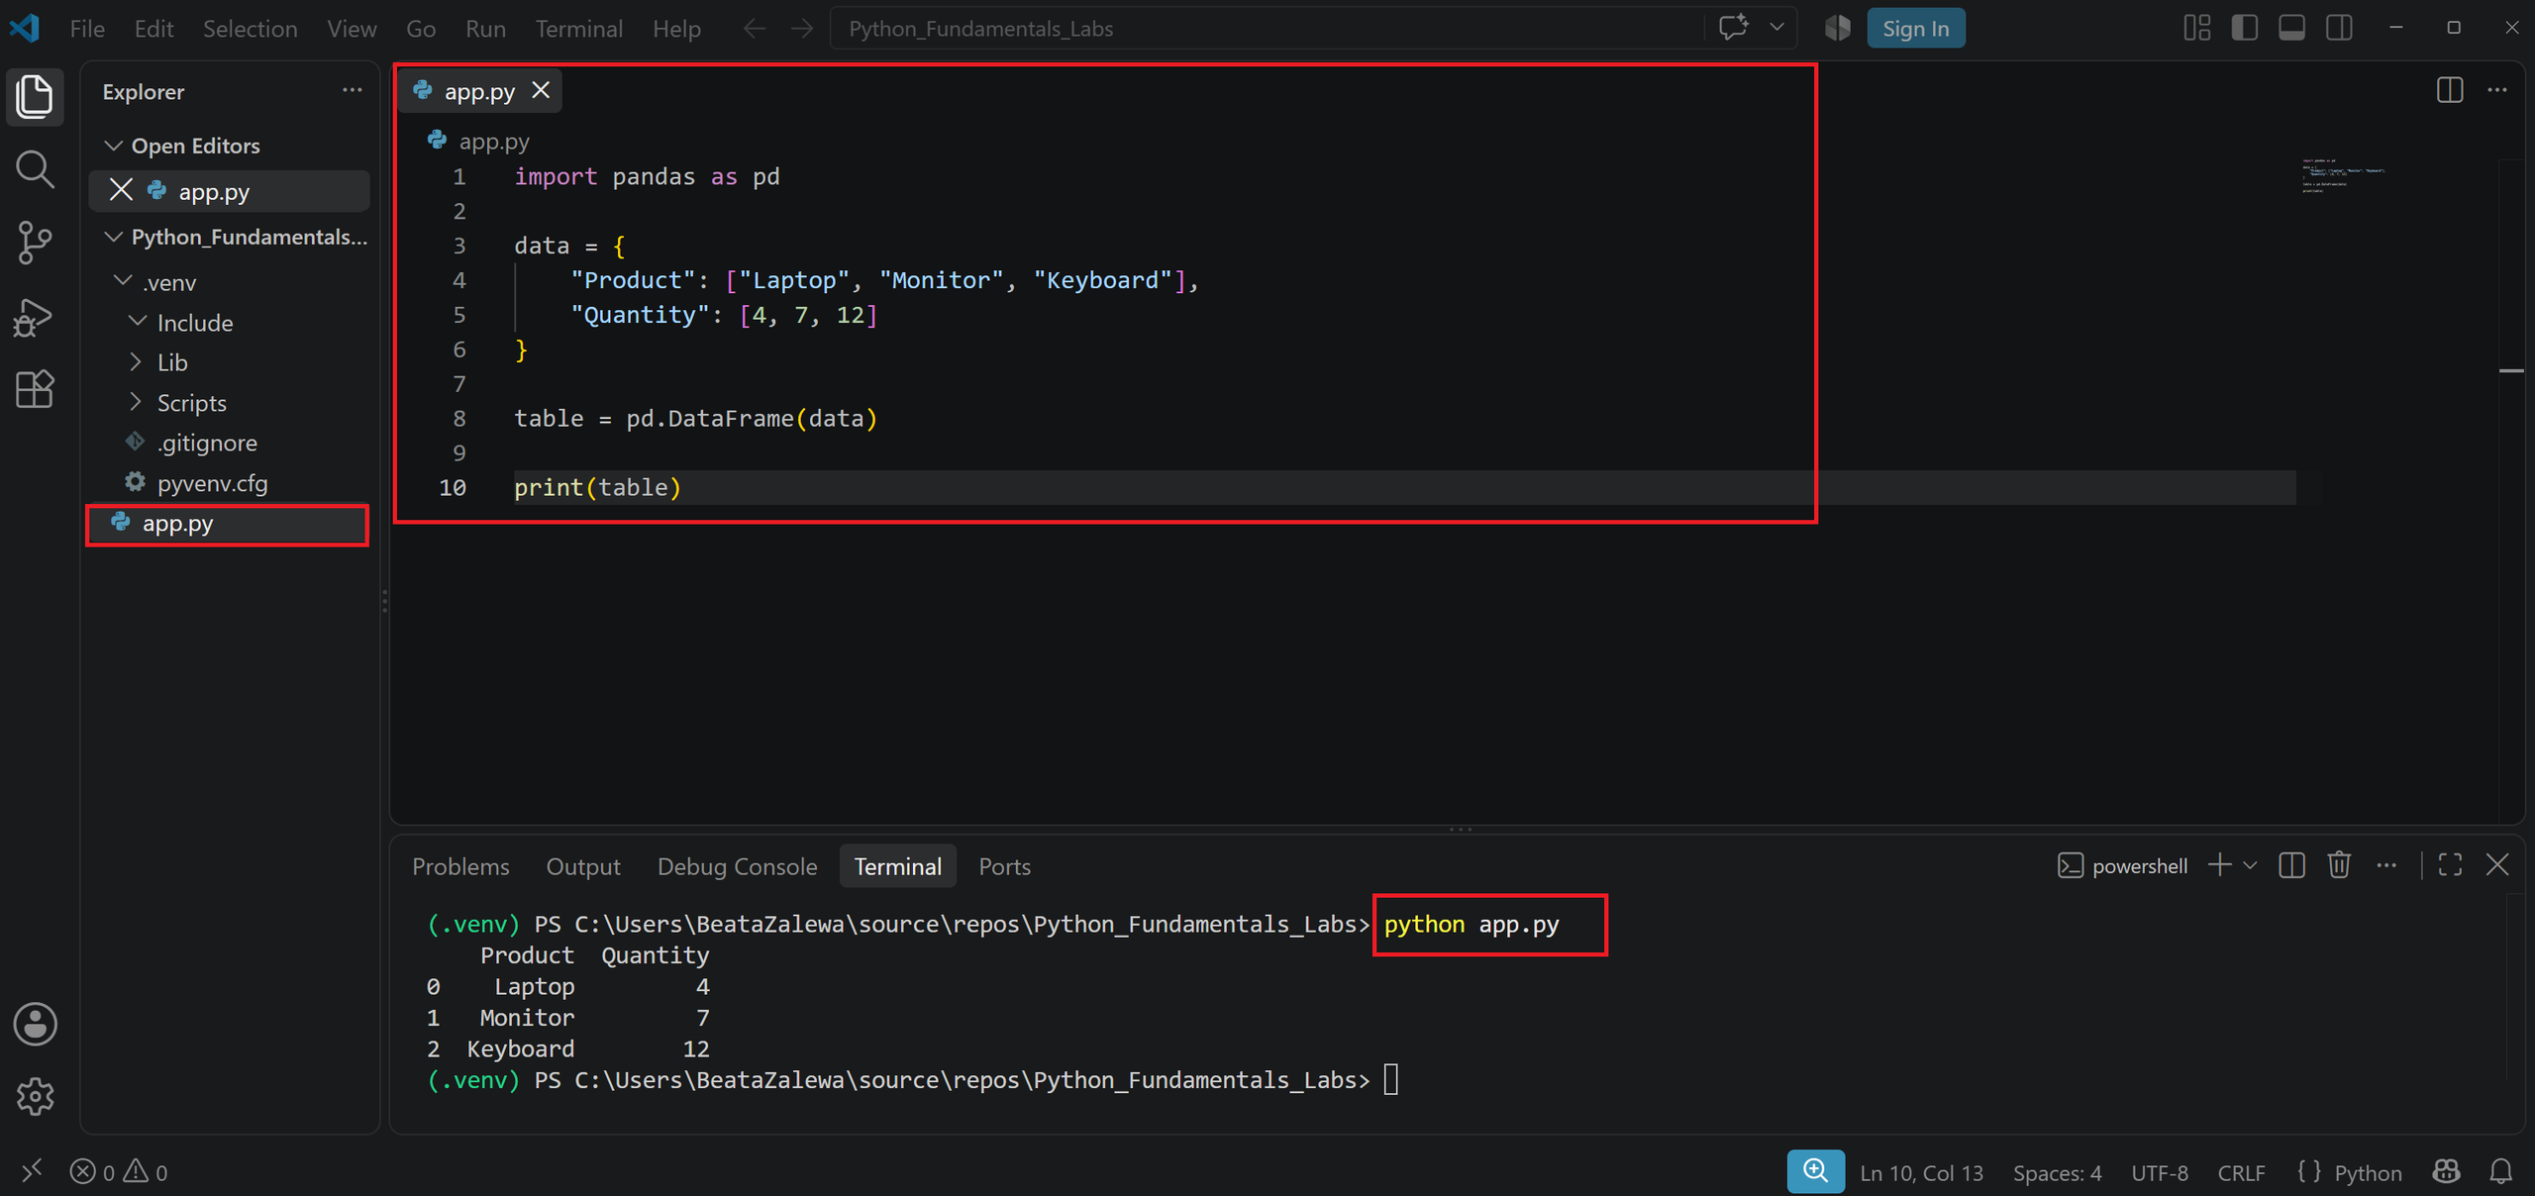Viewport: 2535px width, 1196px height.
Task: Open the Accounts menu icon
Action: pyautogui.click(x=35, y=1024)
